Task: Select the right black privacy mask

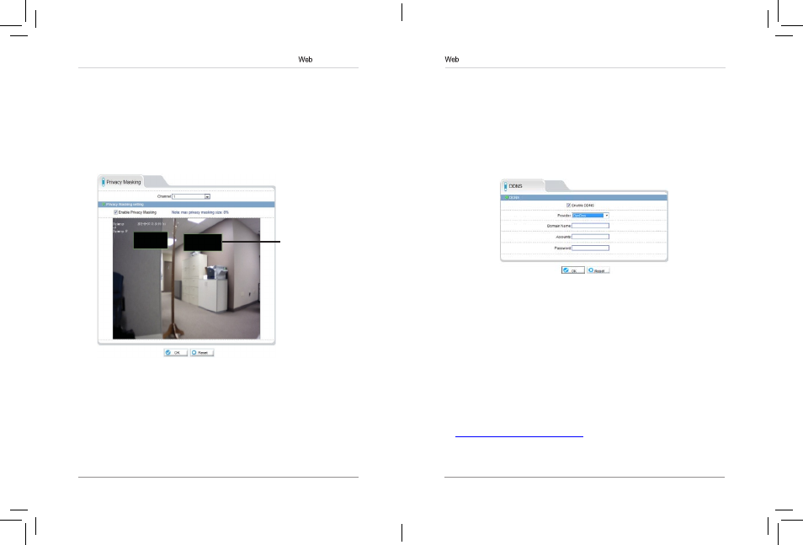Action: (203, 243)
